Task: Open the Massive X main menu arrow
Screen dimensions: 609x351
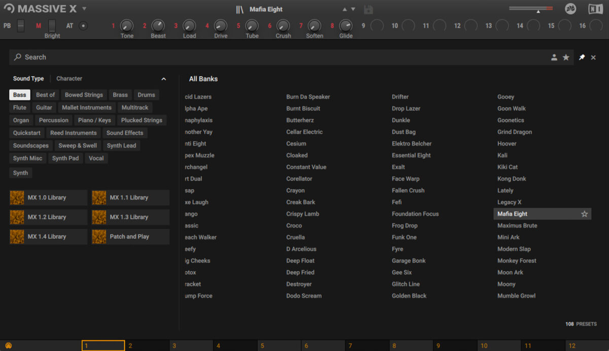Action: (x=84, y=9)
